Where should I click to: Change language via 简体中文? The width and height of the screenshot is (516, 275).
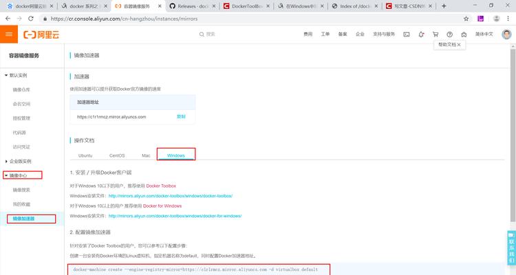484,34
